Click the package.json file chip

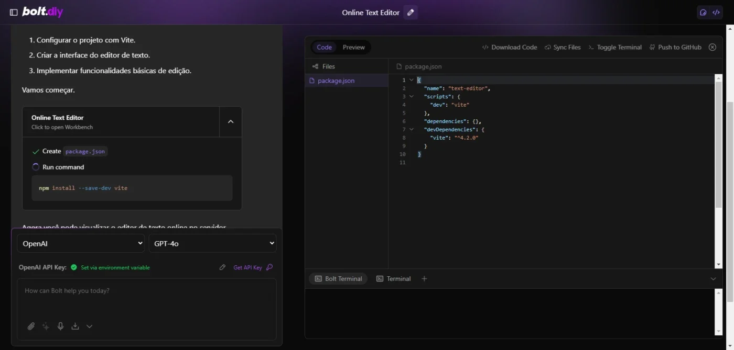coord(85,151)
